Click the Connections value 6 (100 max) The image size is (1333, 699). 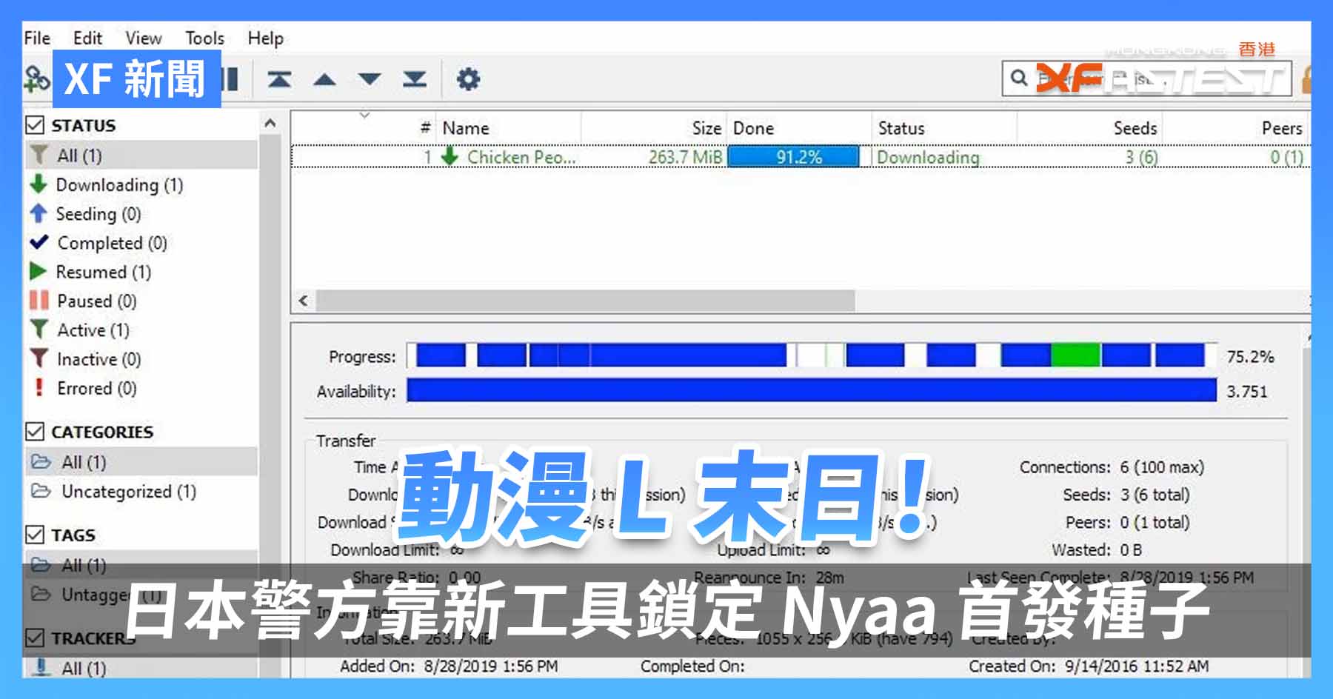1162,467
